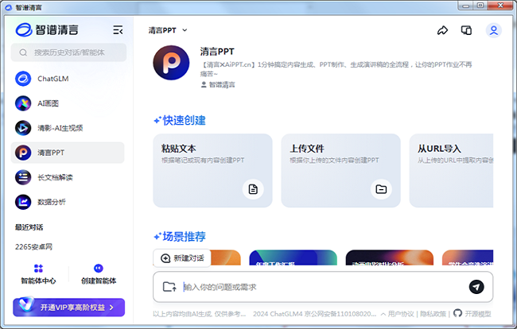Click the folder upload icon in input box
517x329 pixels.
point(169,287)
